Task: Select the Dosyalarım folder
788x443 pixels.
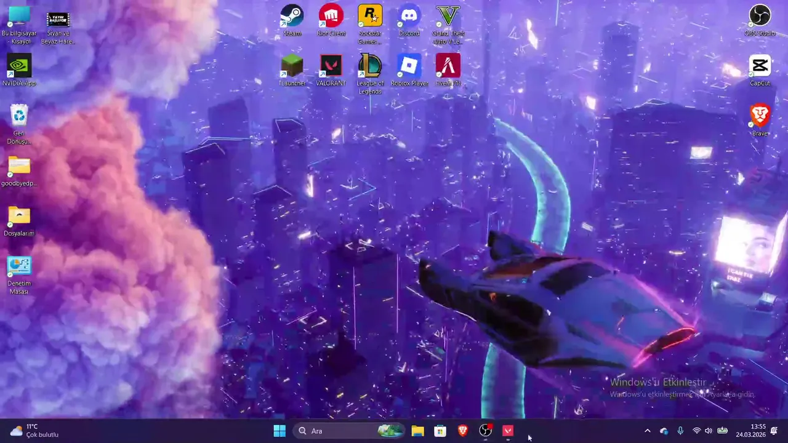Action: tap(19, 220)
